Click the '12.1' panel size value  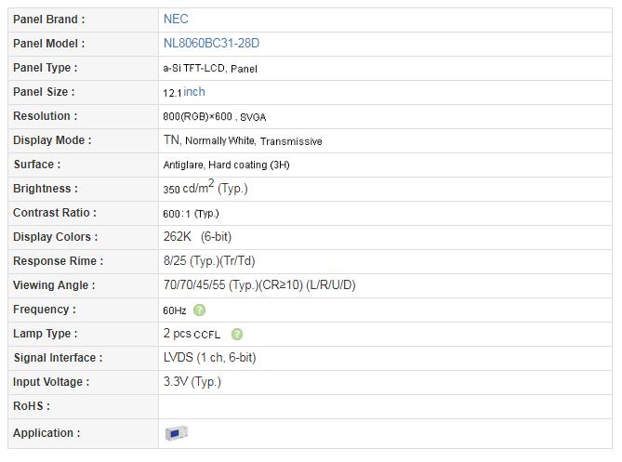coord(172,93)
